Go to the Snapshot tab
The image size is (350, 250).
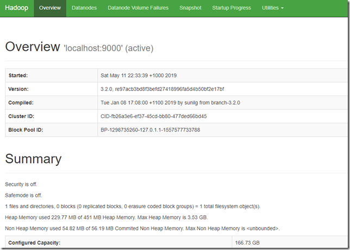coord(190,8)
